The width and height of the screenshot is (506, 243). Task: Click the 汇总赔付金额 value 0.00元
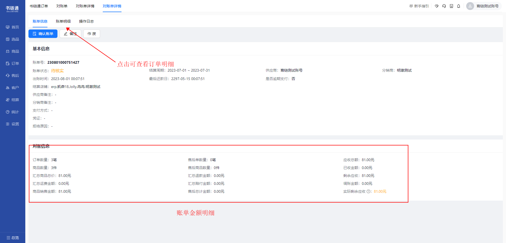coord(219,184)
